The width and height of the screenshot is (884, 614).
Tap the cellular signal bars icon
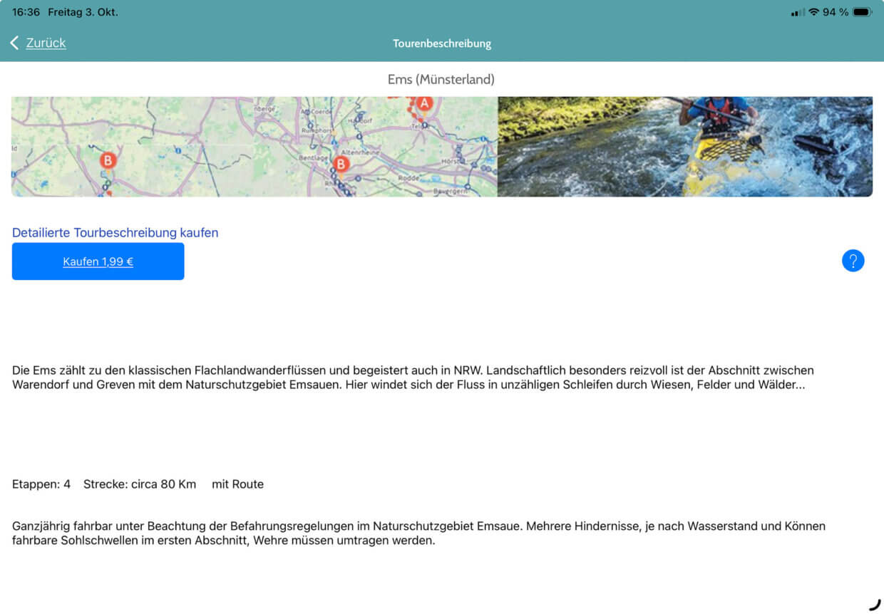point(798,12)
